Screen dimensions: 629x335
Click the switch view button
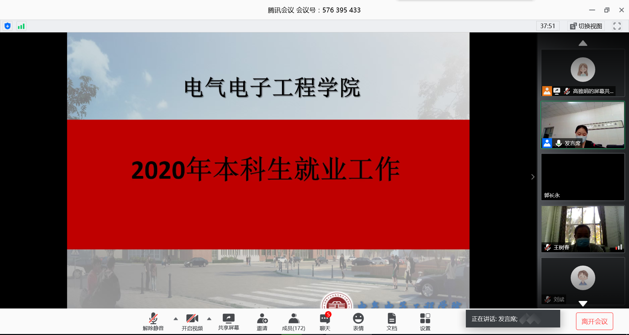pos(586,26)
